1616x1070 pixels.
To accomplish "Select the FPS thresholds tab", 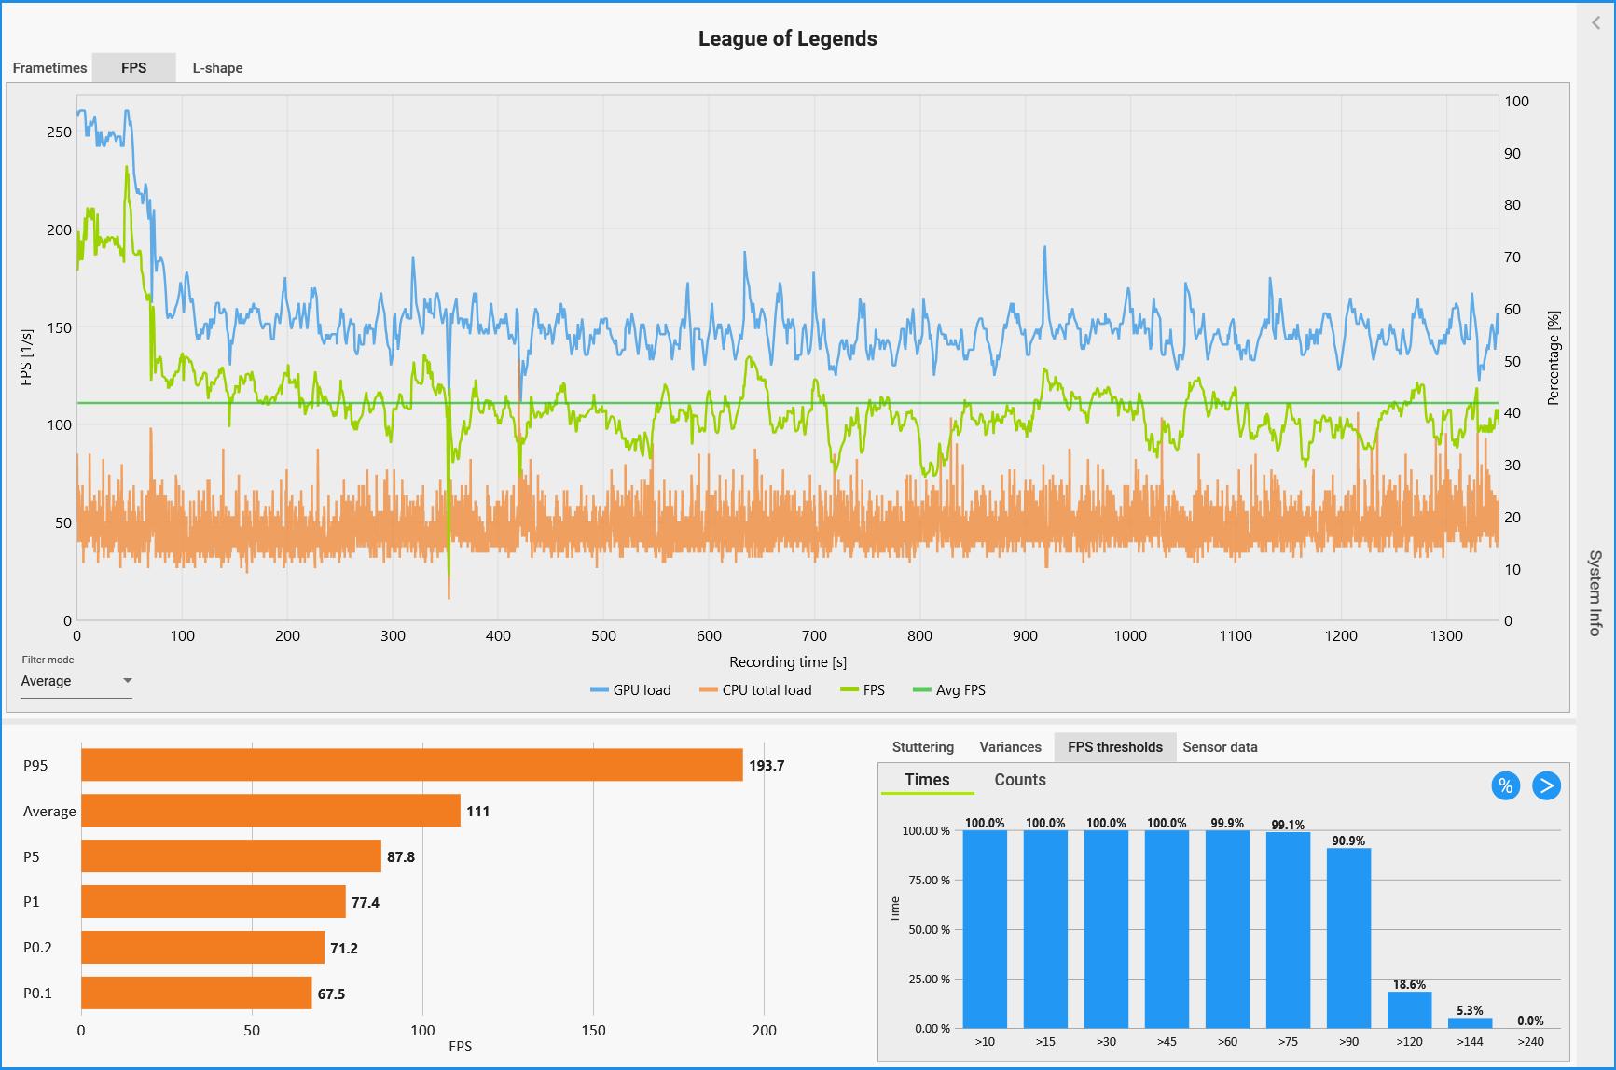I will [x=1114, y=747].
